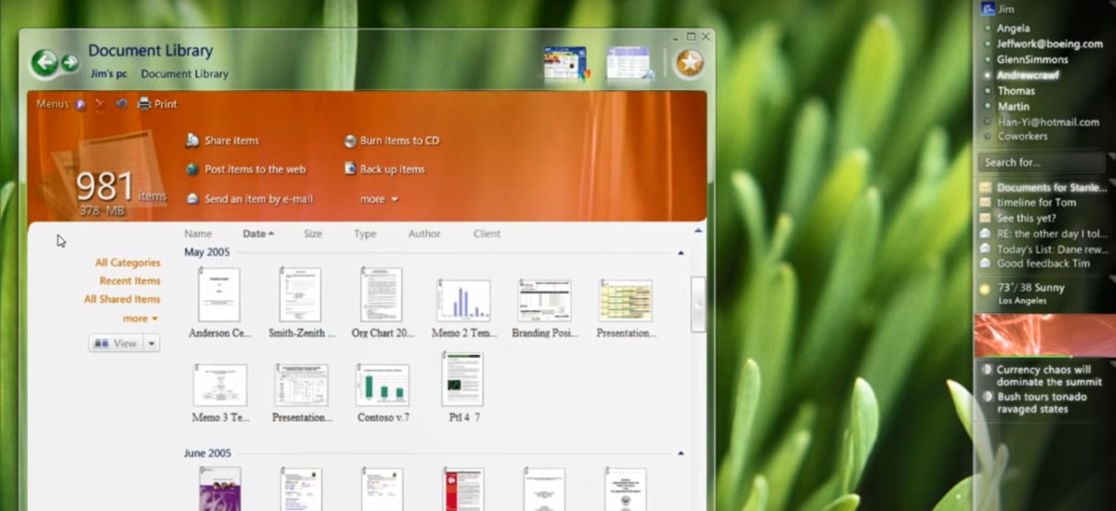Screen dimensions: 1116x511
Task: Click the red news image in sidebar
Action: coord(1044,335)
